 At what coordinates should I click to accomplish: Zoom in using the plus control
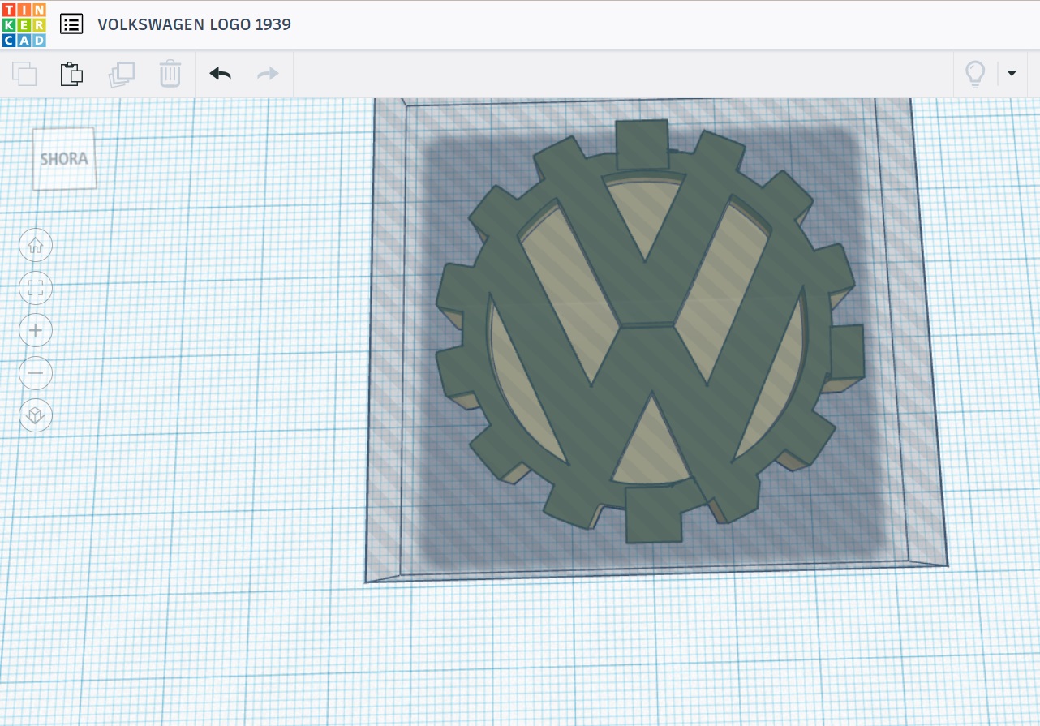click(x=35, y=330)
